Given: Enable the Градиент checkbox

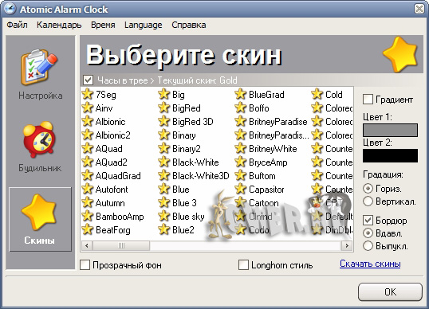Looking at the screenshot, I should coord(368,100).
